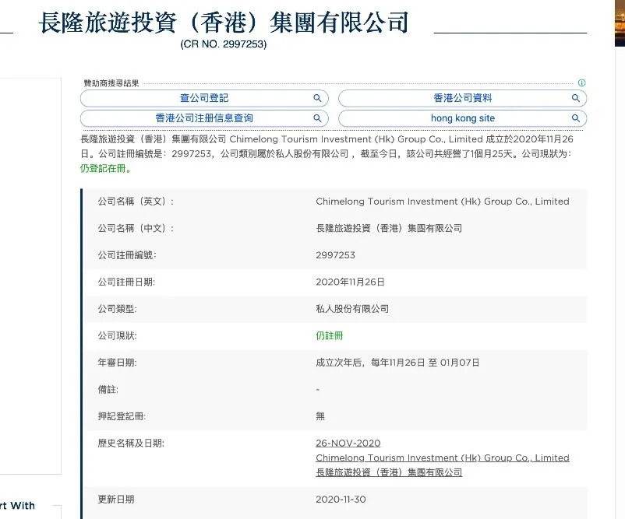Open the 查公司登記 sponsored search link
The height and width of the screenshot is (519, 625).
204,99
